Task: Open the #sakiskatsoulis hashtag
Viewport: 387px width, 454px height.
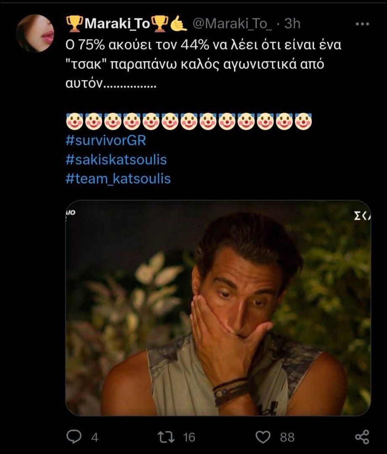Action: pyautogui.click(x=116, y=160)
